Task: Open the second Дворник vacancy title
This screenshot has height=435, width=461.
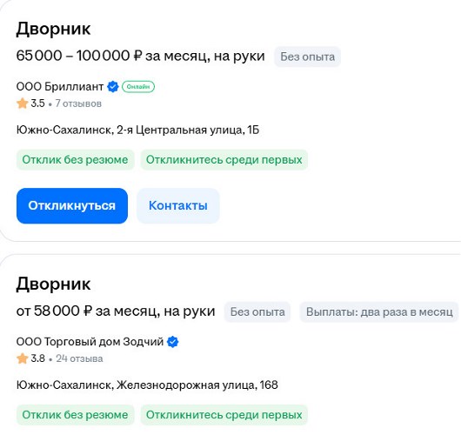Action: tap(54, 284)
